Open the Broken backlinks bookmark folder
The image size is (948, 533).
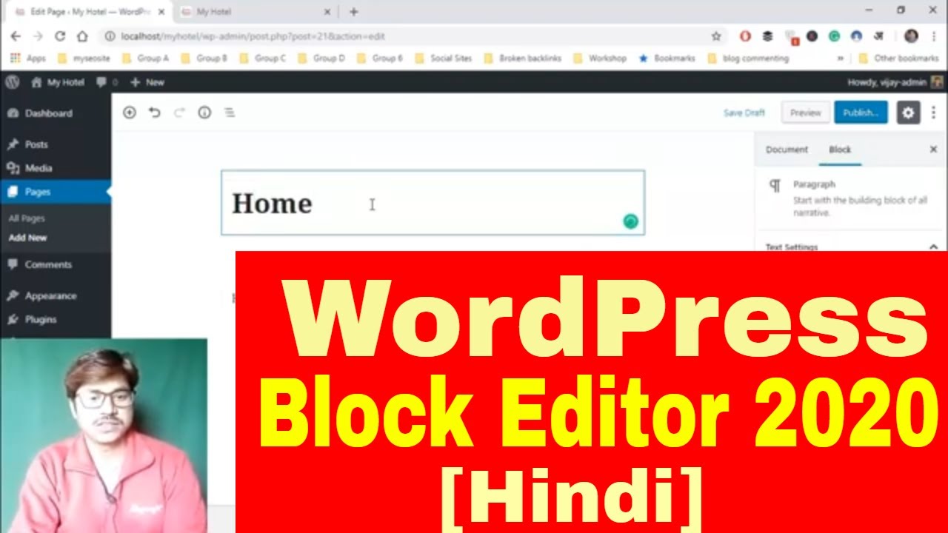pos(523,58)
